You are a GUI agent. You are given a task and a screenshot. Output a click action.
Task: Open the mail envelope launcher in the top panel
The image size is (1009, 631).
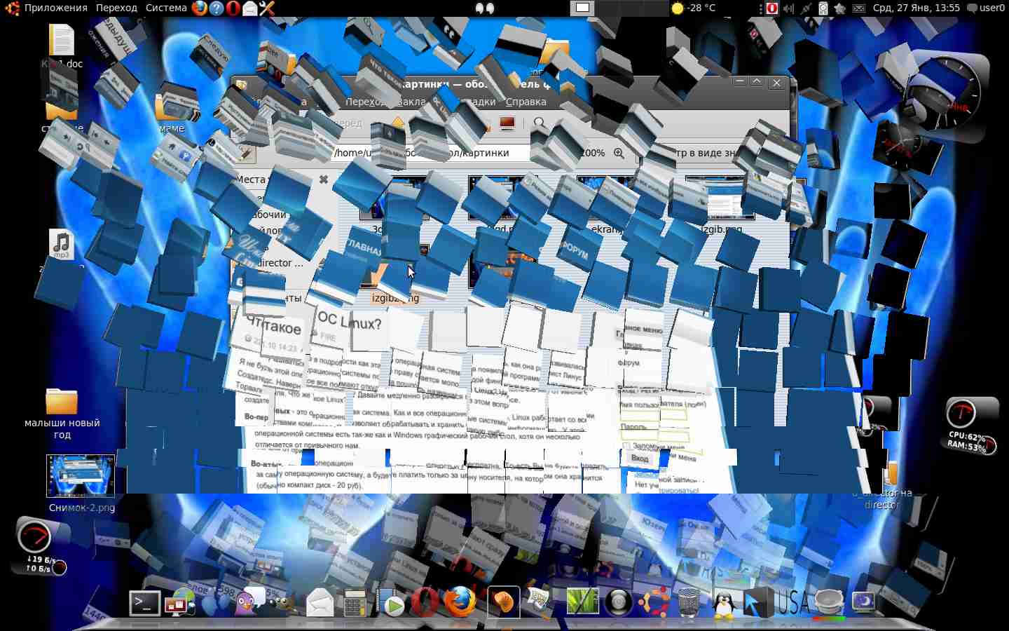point(249,8)
